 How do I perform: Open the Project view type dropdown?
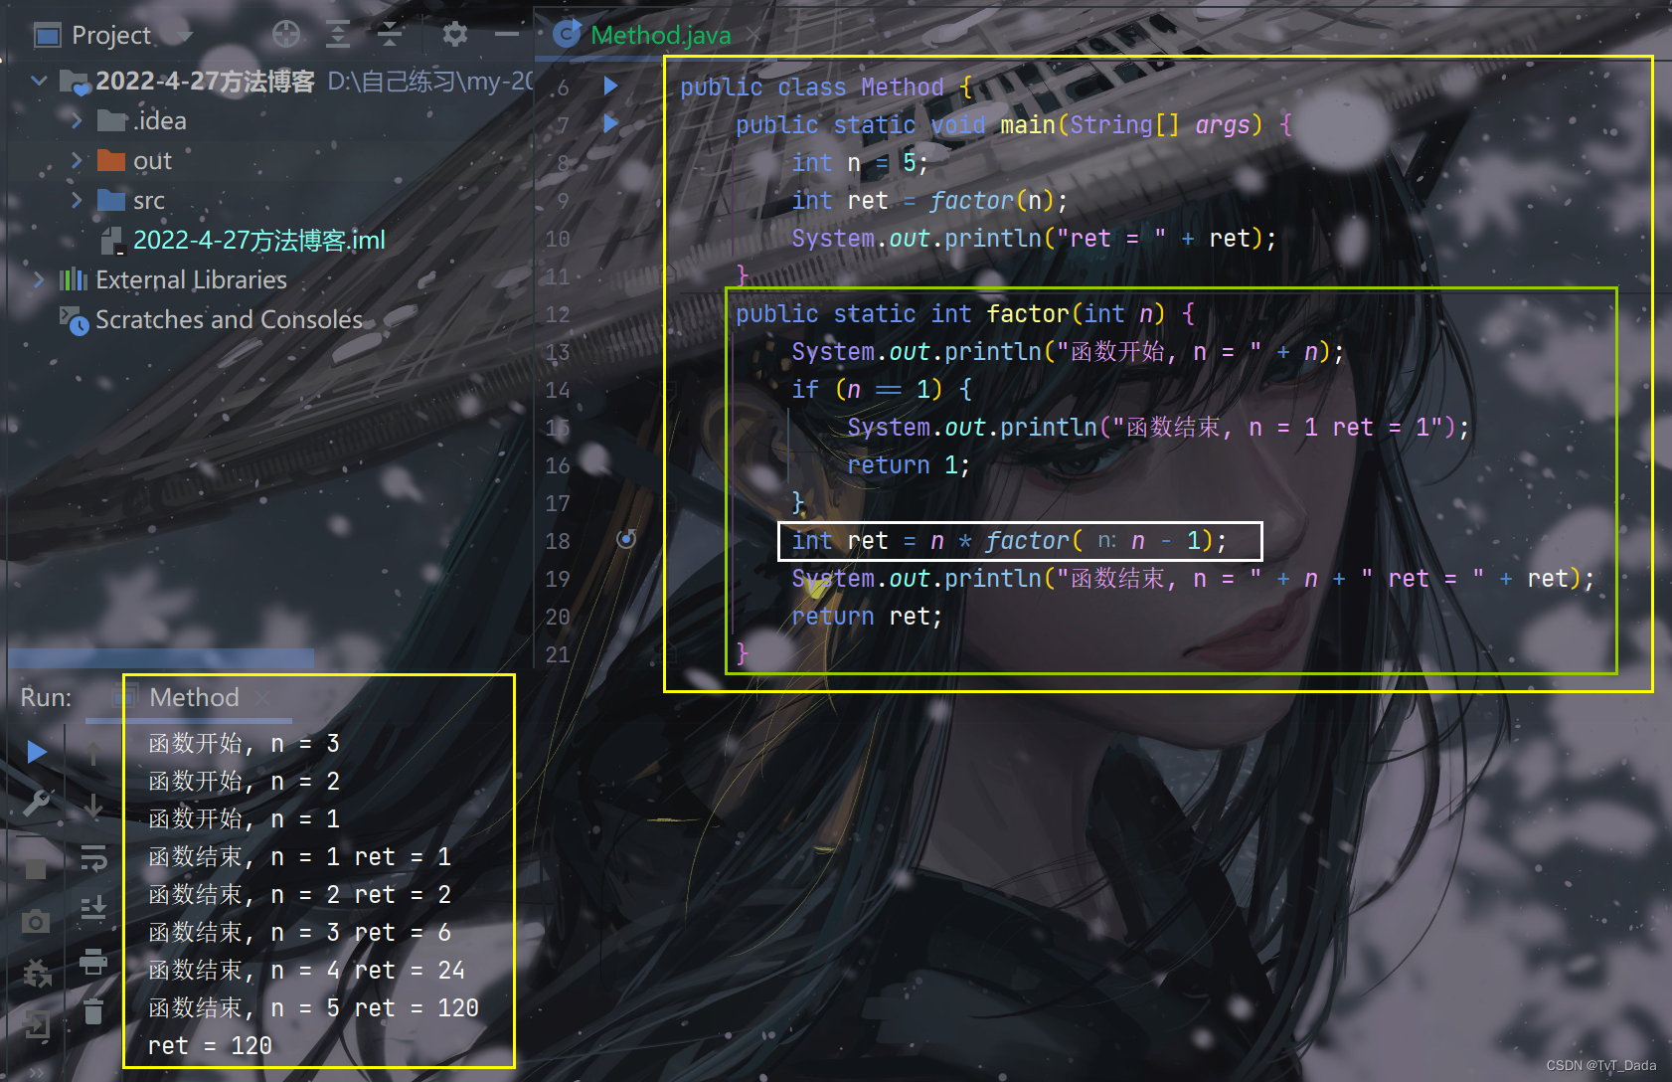tap(184, 36)
